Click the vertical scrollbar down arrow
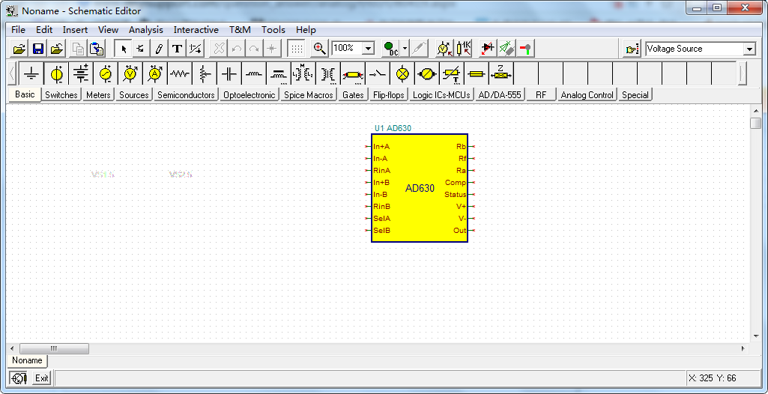 click(x=756, y=336)
